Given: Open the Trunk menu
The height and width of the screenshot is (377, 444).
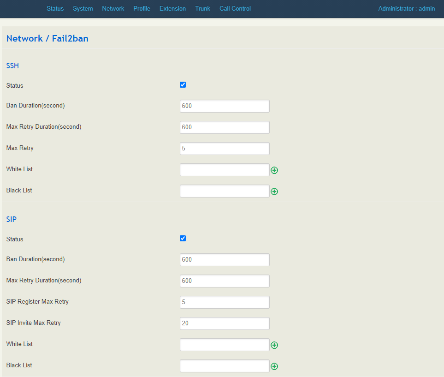Looking at the screenshot, I should 202,9.
